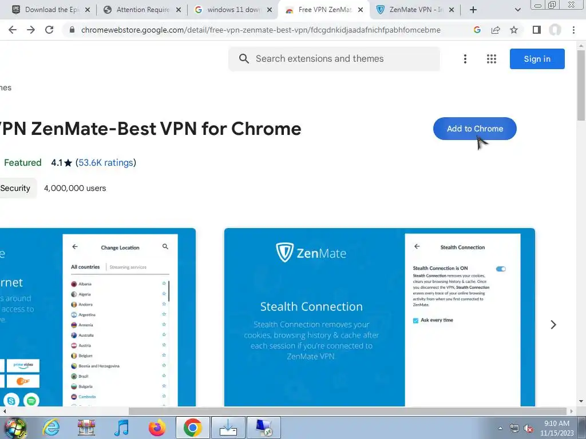The image size is (586, 439).
Task: Sign in to the Web Store
Action: tap(537, 59)
